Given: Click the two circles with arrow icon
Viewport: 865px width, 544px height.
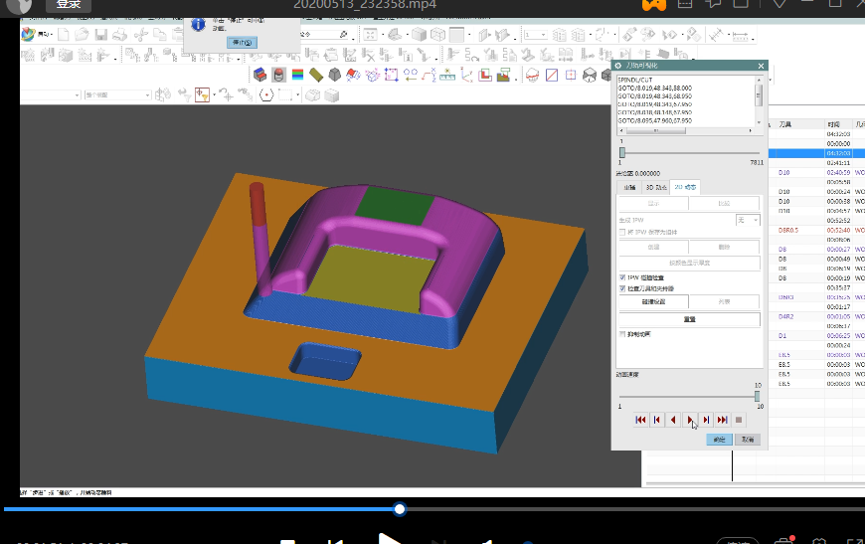Looking at the screenshot, I should coord(411,75).
